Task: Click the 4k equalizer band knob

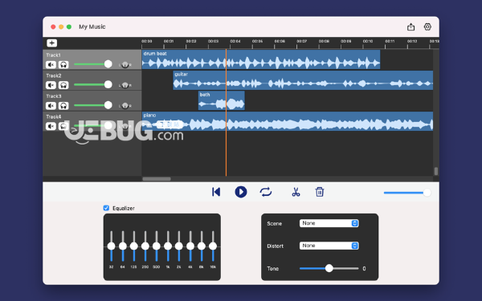Action: tap(190, 246)
